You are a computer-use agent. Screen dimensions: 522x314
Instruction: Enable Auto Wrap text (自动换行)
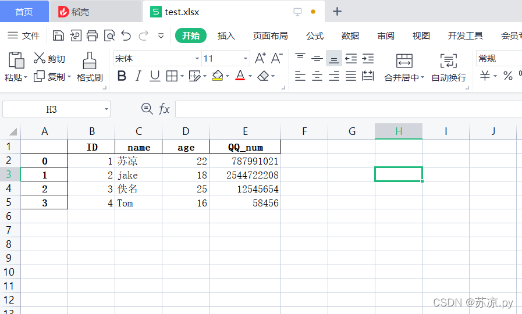pos(449,68)
